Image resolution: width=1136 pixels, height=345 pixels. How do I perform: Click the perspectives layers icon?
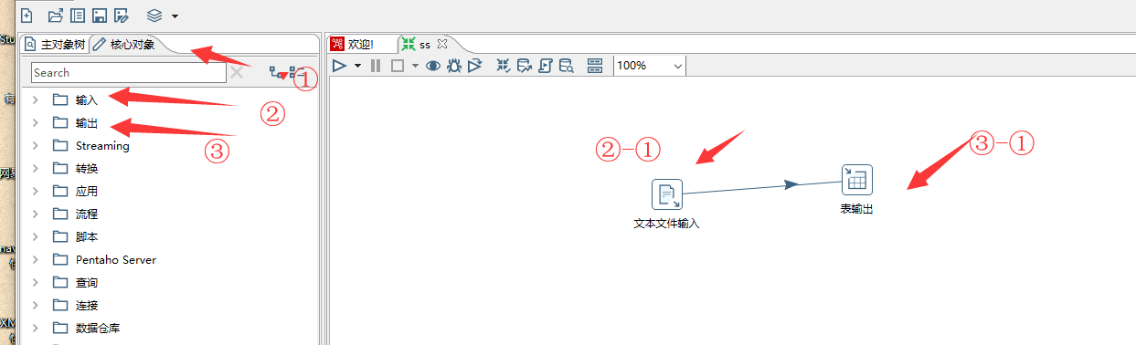pyautogui.click(x=154, y=16)
